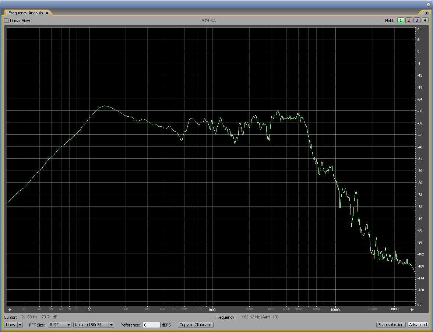Click Copy to Clipboard button

[196, 325]
